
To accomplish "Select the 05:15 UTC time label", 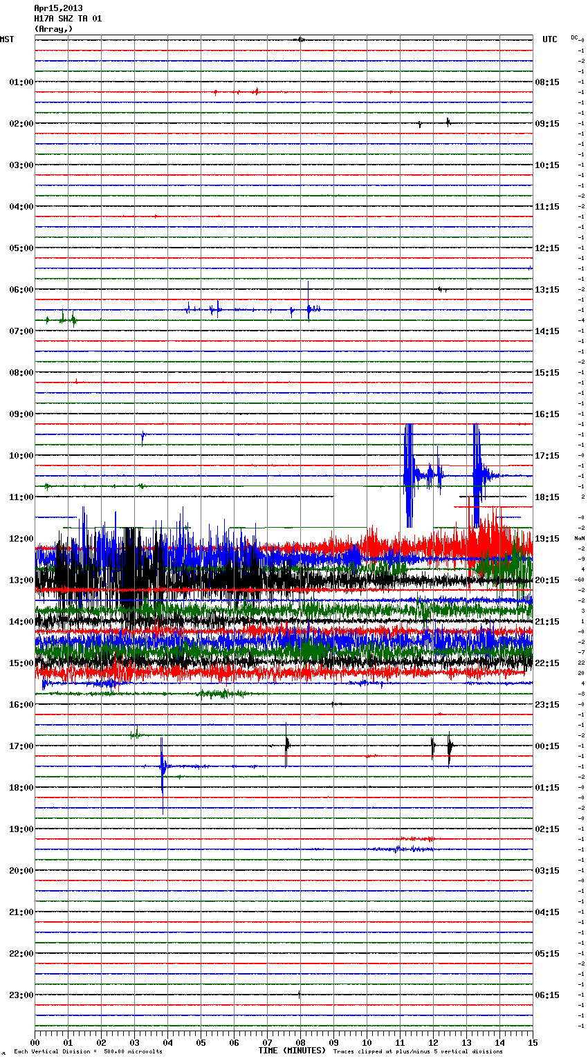I will click(x=547, y=954).
